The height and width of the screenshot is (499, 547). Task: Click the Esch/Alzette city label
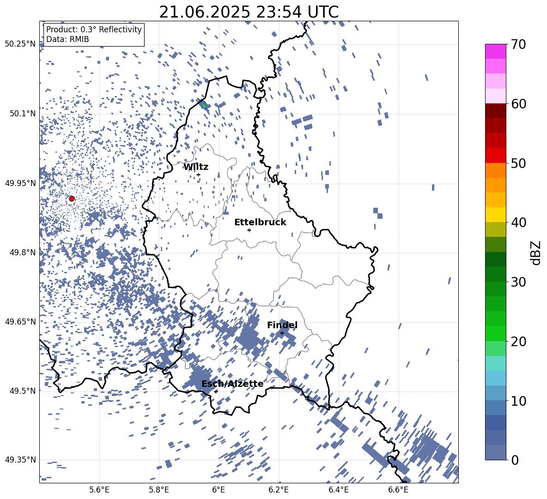click(x=232, y=384)
